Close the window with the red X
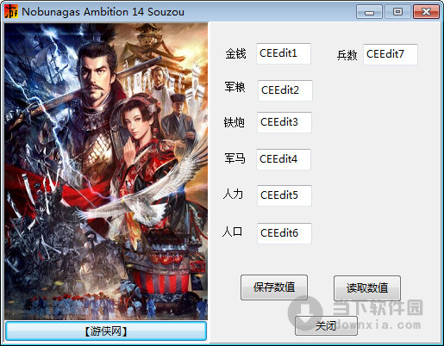This screenshot has height=346, width=444. (426, 12)
